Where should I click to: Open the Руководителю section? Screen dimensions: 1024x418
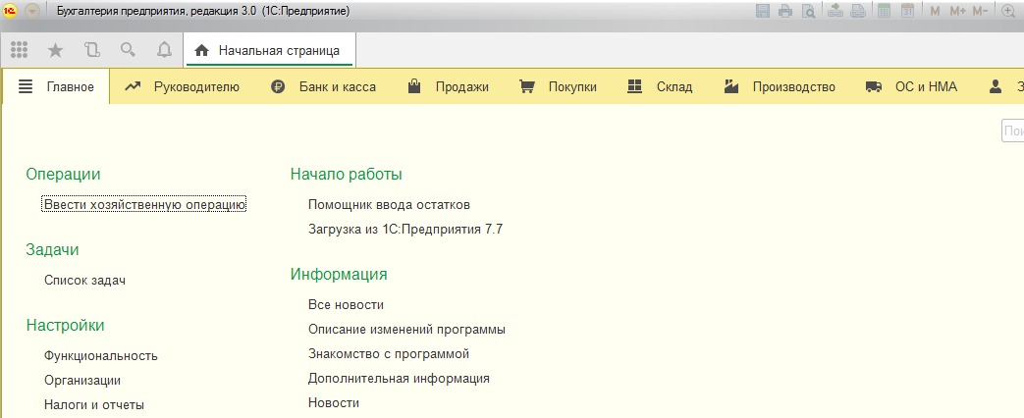(183, 87)
